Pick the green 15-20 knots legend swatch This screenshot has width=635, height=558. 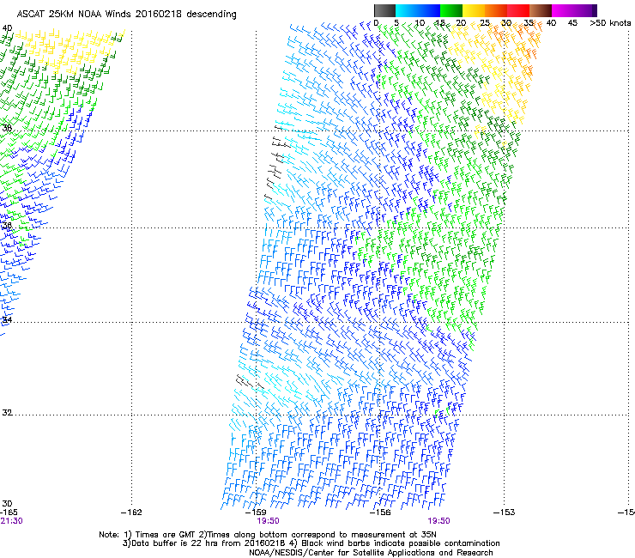click(x=451, y=10)
